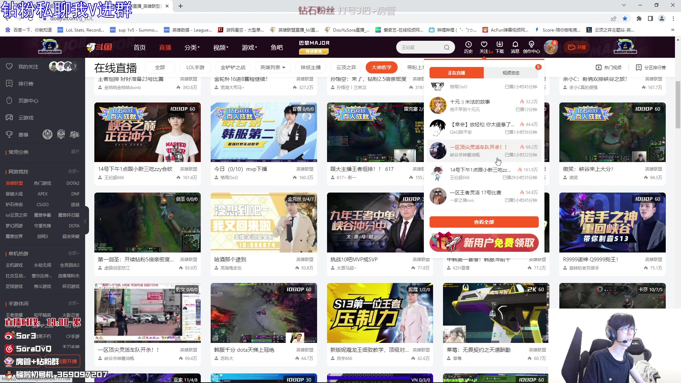Open 排行榜 icon in sidebar
This screenshot has height=383, width=681.
(9, 83)
